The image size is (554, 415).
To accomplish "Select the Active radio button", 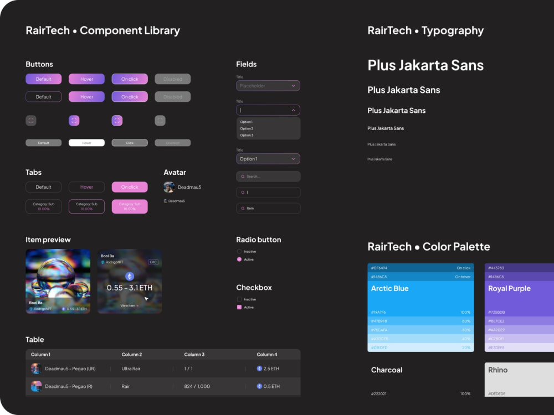I will (239, 260).
